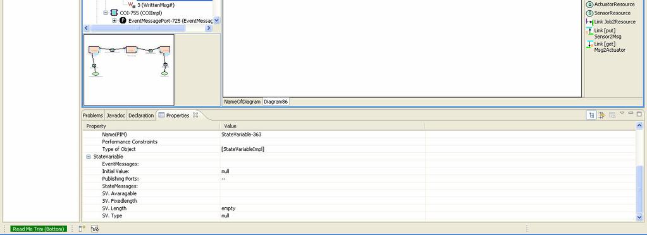Select the Performance Constraints property row
This screenshot has width=647, height=235.
pyautogui.click(x=359, y=142)
